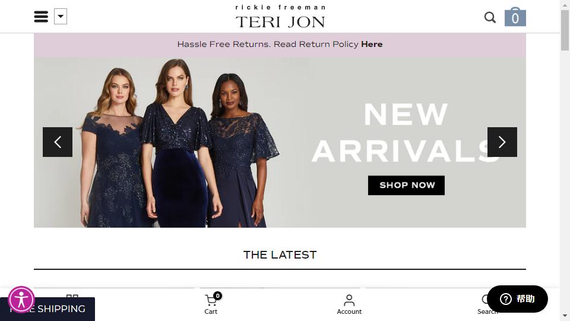This screenshot has width=570, height=321.
Task: Click the SHOP NOW button
Action: click(x=406, y=185)
